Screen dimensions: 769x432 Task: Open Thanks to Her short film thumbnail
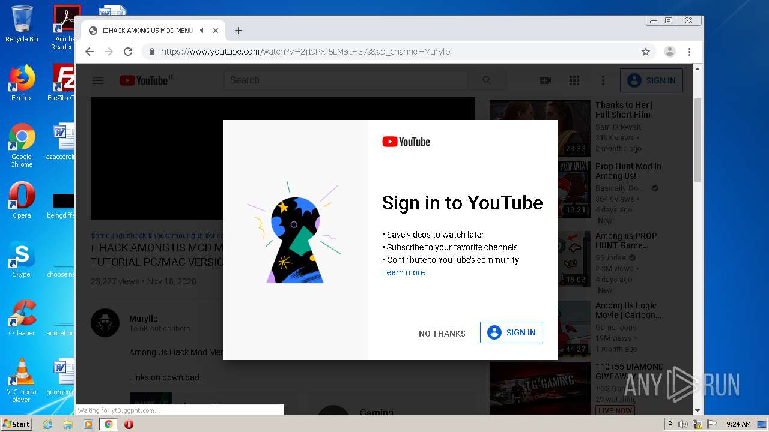click(540, 128)
